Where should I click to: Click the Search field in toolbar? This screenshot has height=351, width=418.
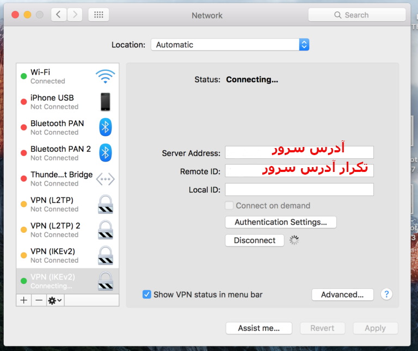coord(356,15)
